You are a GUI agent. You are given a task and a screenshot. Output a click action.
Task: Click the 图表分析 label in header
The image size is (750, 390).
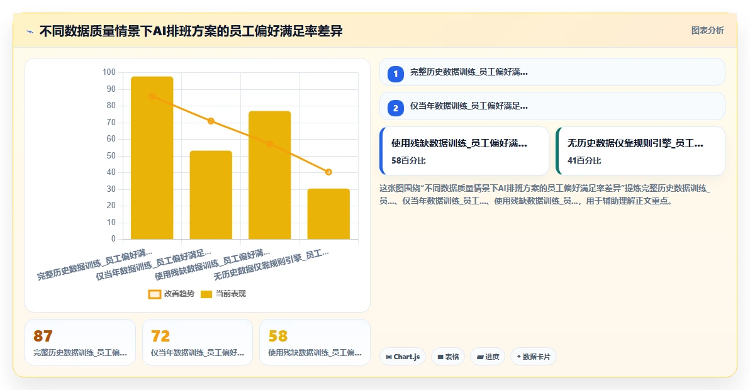(x=707, y=31)
